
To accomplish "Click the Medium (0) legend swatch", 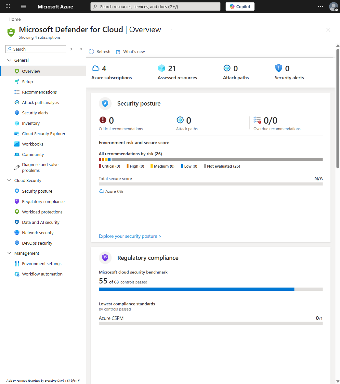I will point(151,166).
